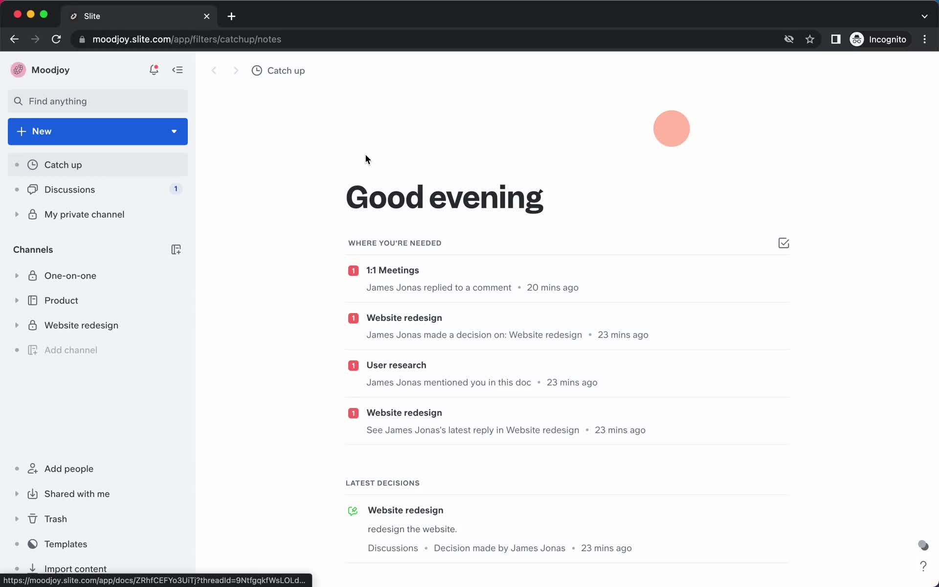Click the New button dropdown arrow
The width and height of the screenshot is (939, 587).
tap(174, 131)
